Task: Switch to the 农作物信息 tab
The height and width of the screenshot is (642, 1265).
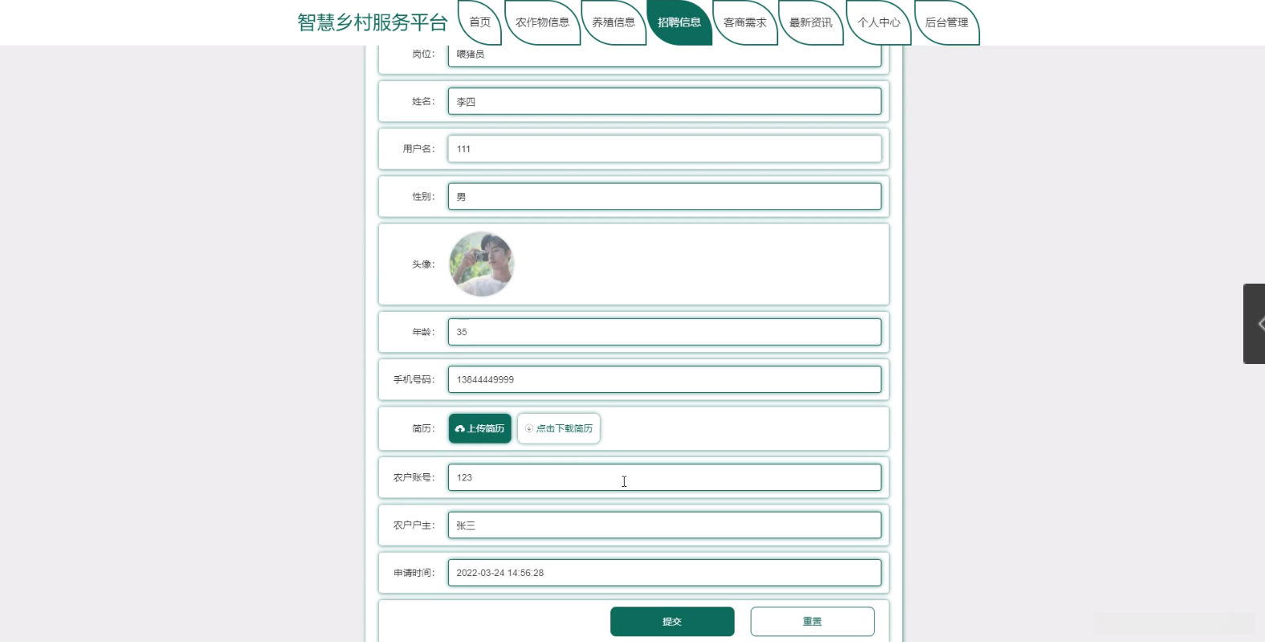Action: point(542,22)
